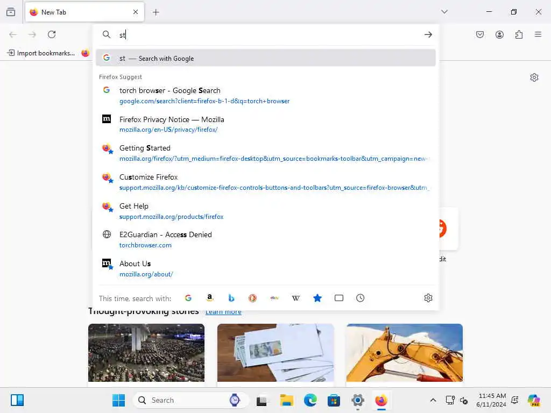
Task: Go back with the back arrow
Action: [x=13, y=34]
